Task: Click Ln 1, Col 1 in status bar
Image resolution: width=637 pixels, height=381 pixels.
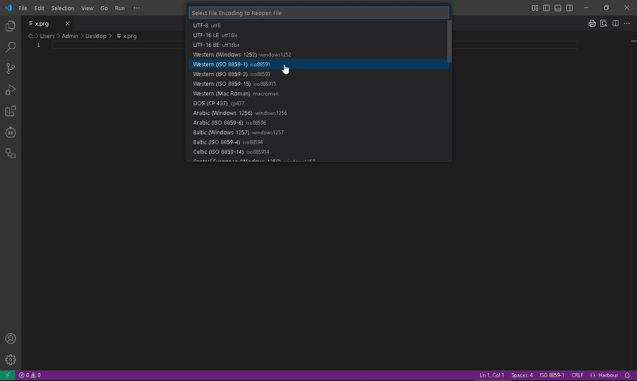Action: tap(492, 375)
